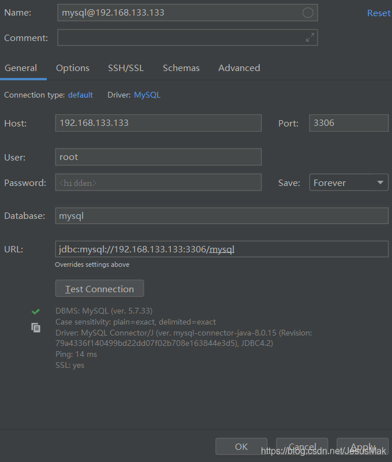This screenshot has width=392, height=462.
Task: Focus the Host field 192.168.133.133
Action: tap(158, 123)
